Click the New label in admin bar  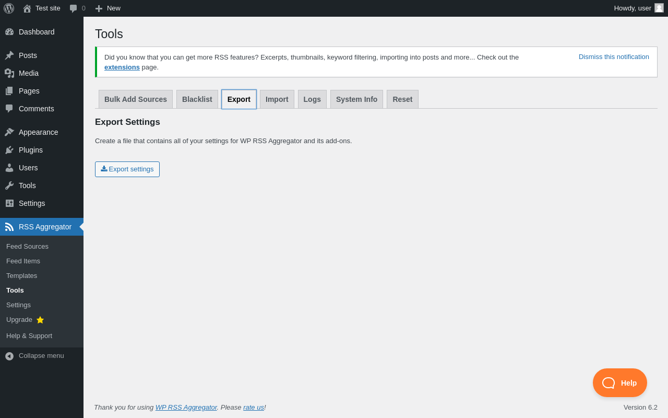(114, 8)
